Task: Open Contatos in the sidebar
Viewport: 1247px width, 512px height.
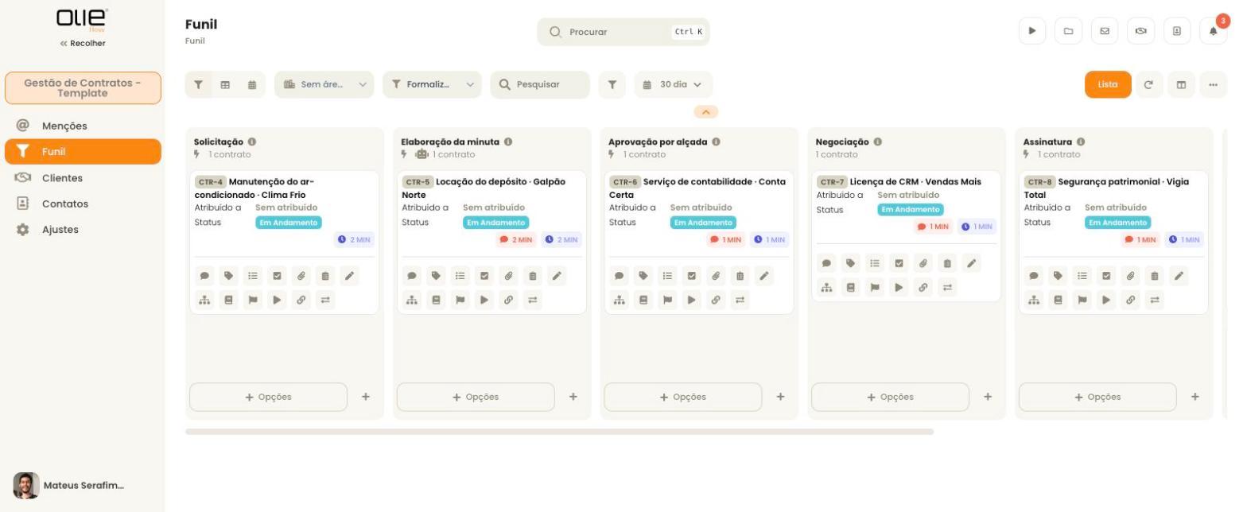Action: click(x=83, y=204)
